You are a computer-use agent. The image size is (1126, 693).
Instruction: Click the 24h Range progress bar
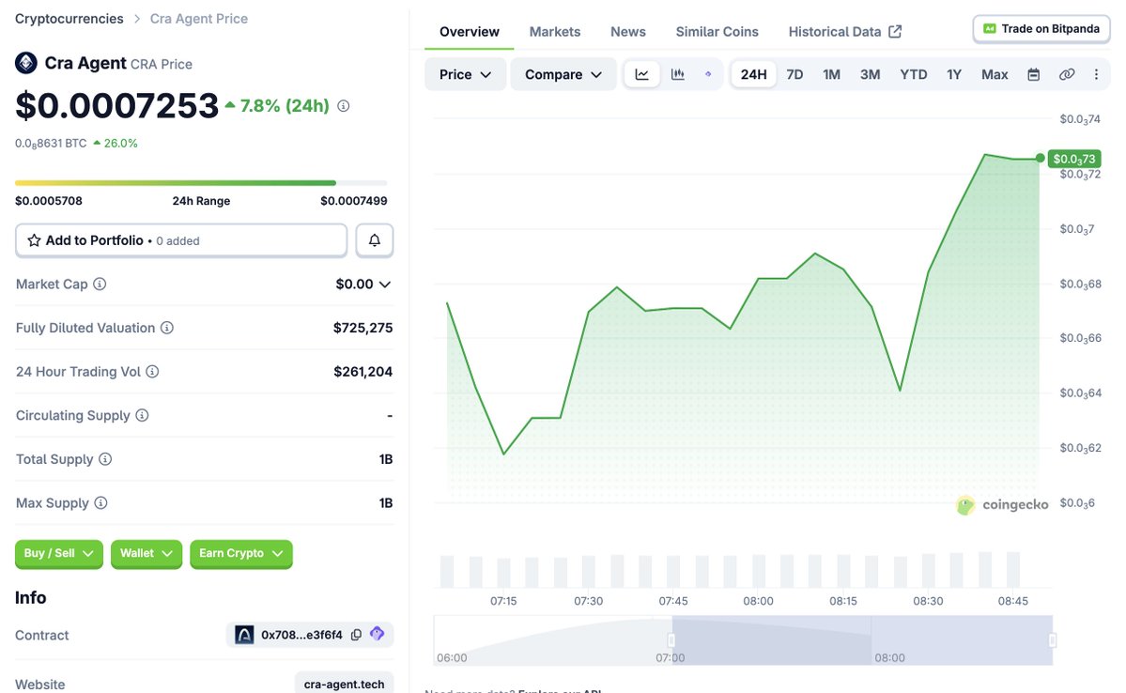[x=201, y=183]
